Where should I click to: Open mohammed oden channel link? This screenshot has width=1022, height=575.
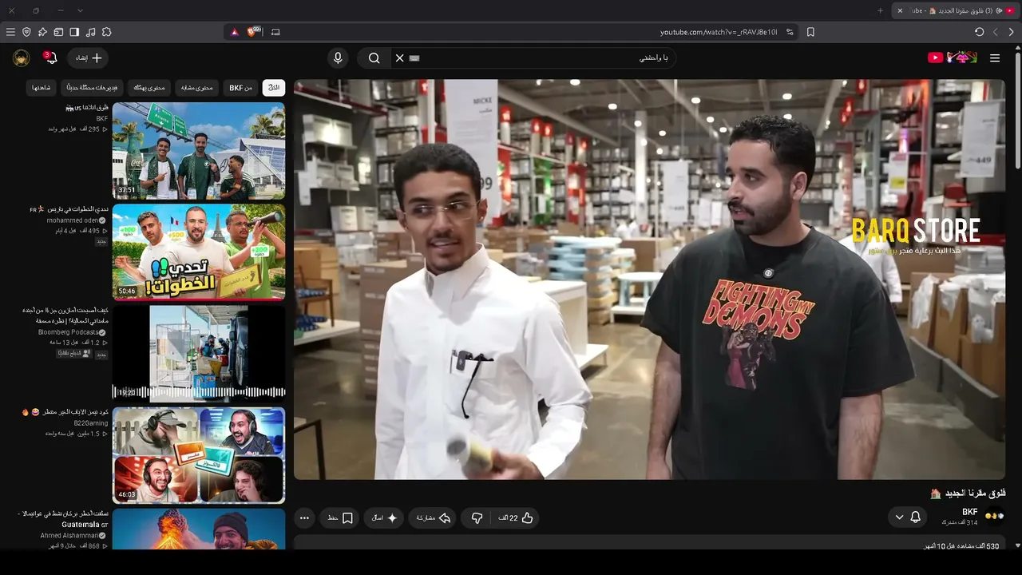pos(73,220)
